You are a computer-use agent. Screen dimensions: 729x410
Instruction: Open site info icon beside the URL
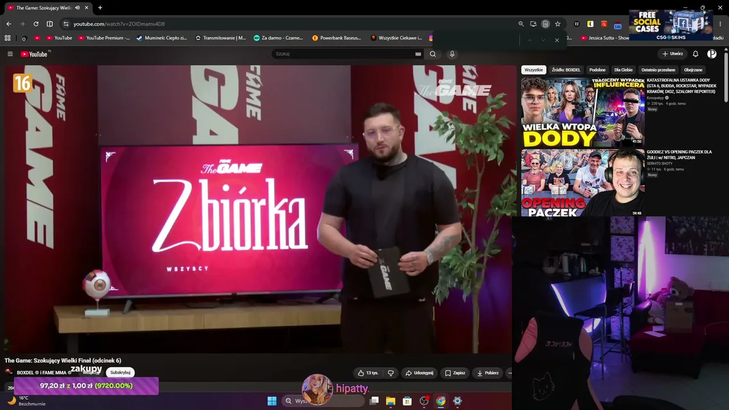tap(66, 24)
